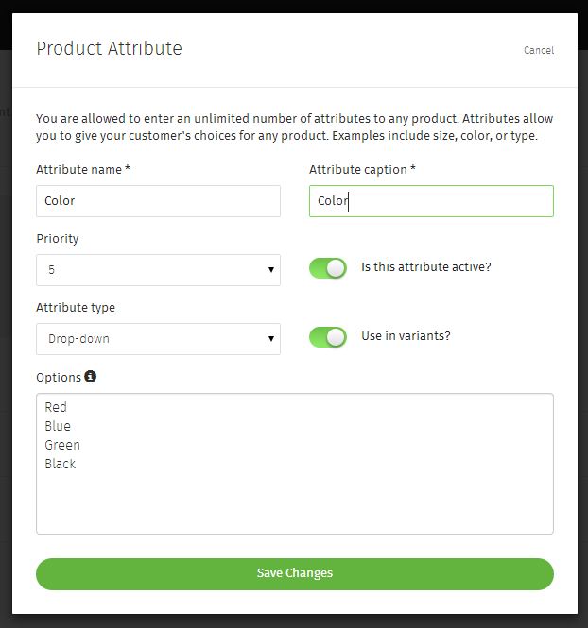Click into the Attribute caption field
The height and width of the screenshot is (628, 588).
(x=431, y=201)
